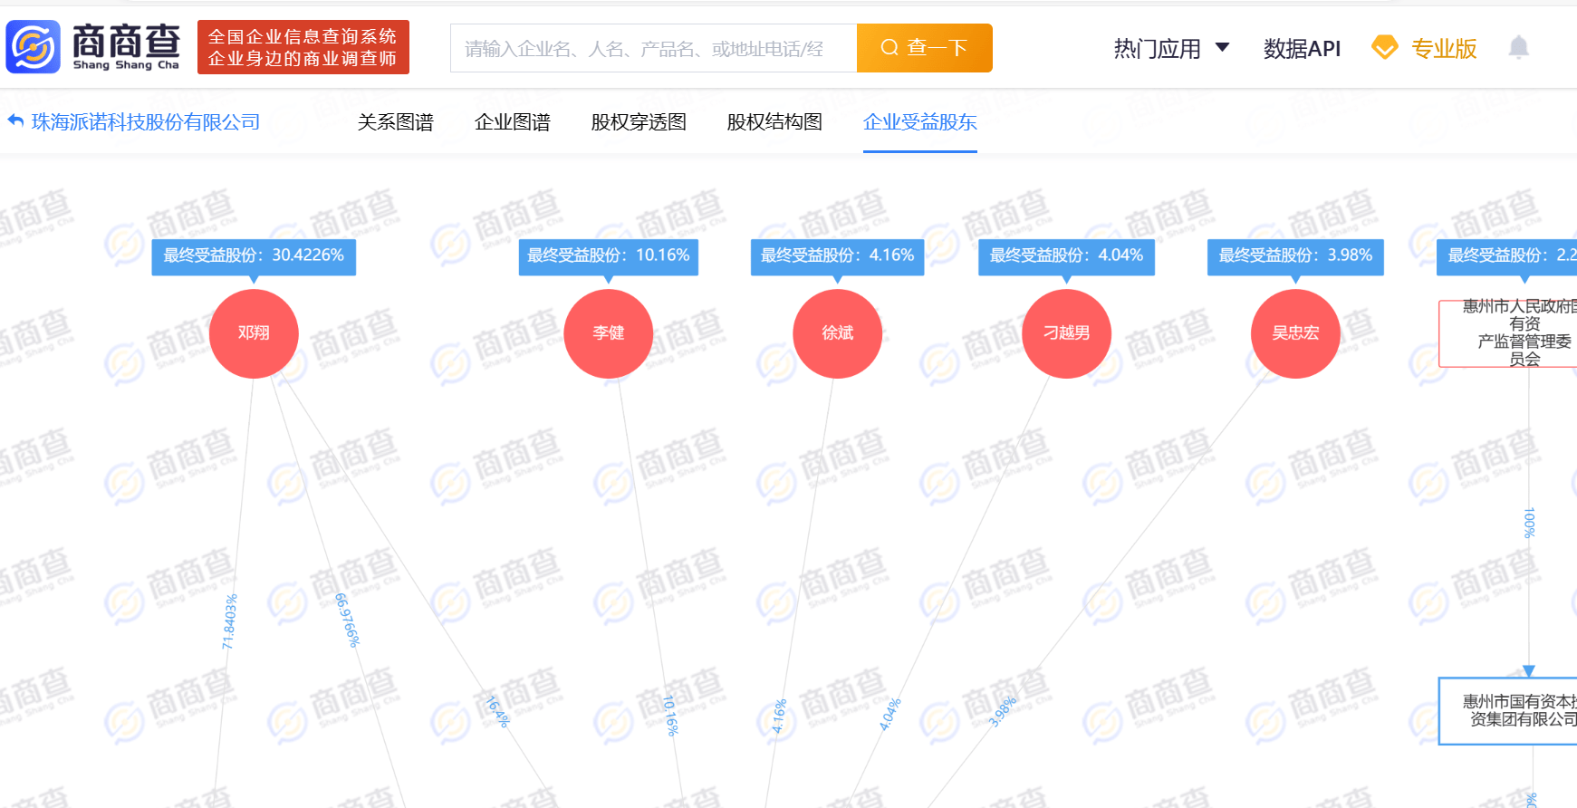Image resolution: width=1577 pixels, height=808 pixels.
Task: Switch to 企业图谱 tab
Action: pos(513,121)
